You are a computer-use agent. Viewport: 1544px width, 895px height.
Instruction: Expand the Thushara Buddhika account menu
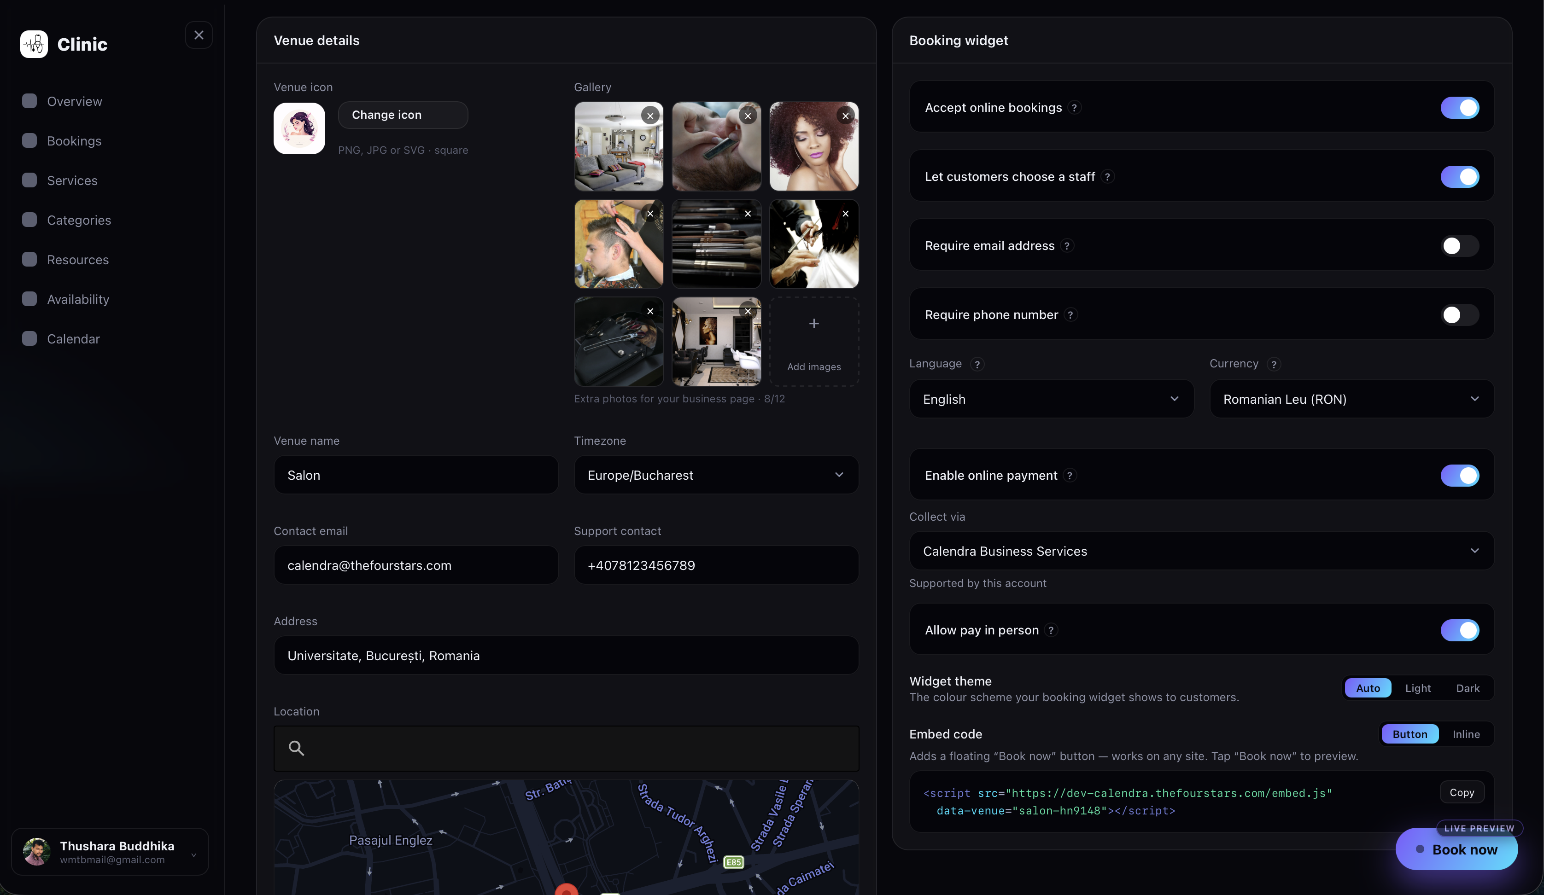(110, 852)
